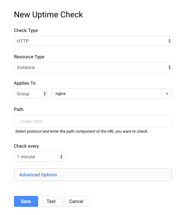Open the Group dropdown under Applies To
This screenshot has height=215, width=186.
tap(31, 94)
